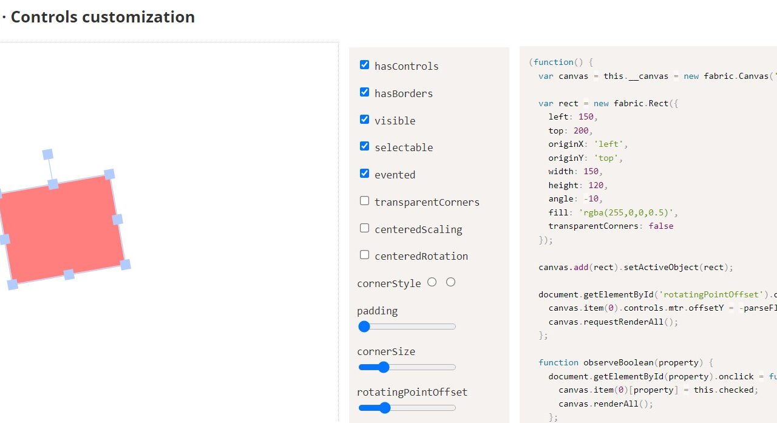The width and height of the screenshot is (777, 423).
Task: Enable the centeredRotation checkbox
Action: (x=364, y=255)
